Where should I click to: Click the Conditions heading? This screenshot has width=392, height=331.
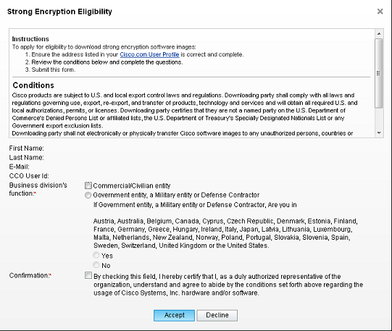[x=33, y=85]
